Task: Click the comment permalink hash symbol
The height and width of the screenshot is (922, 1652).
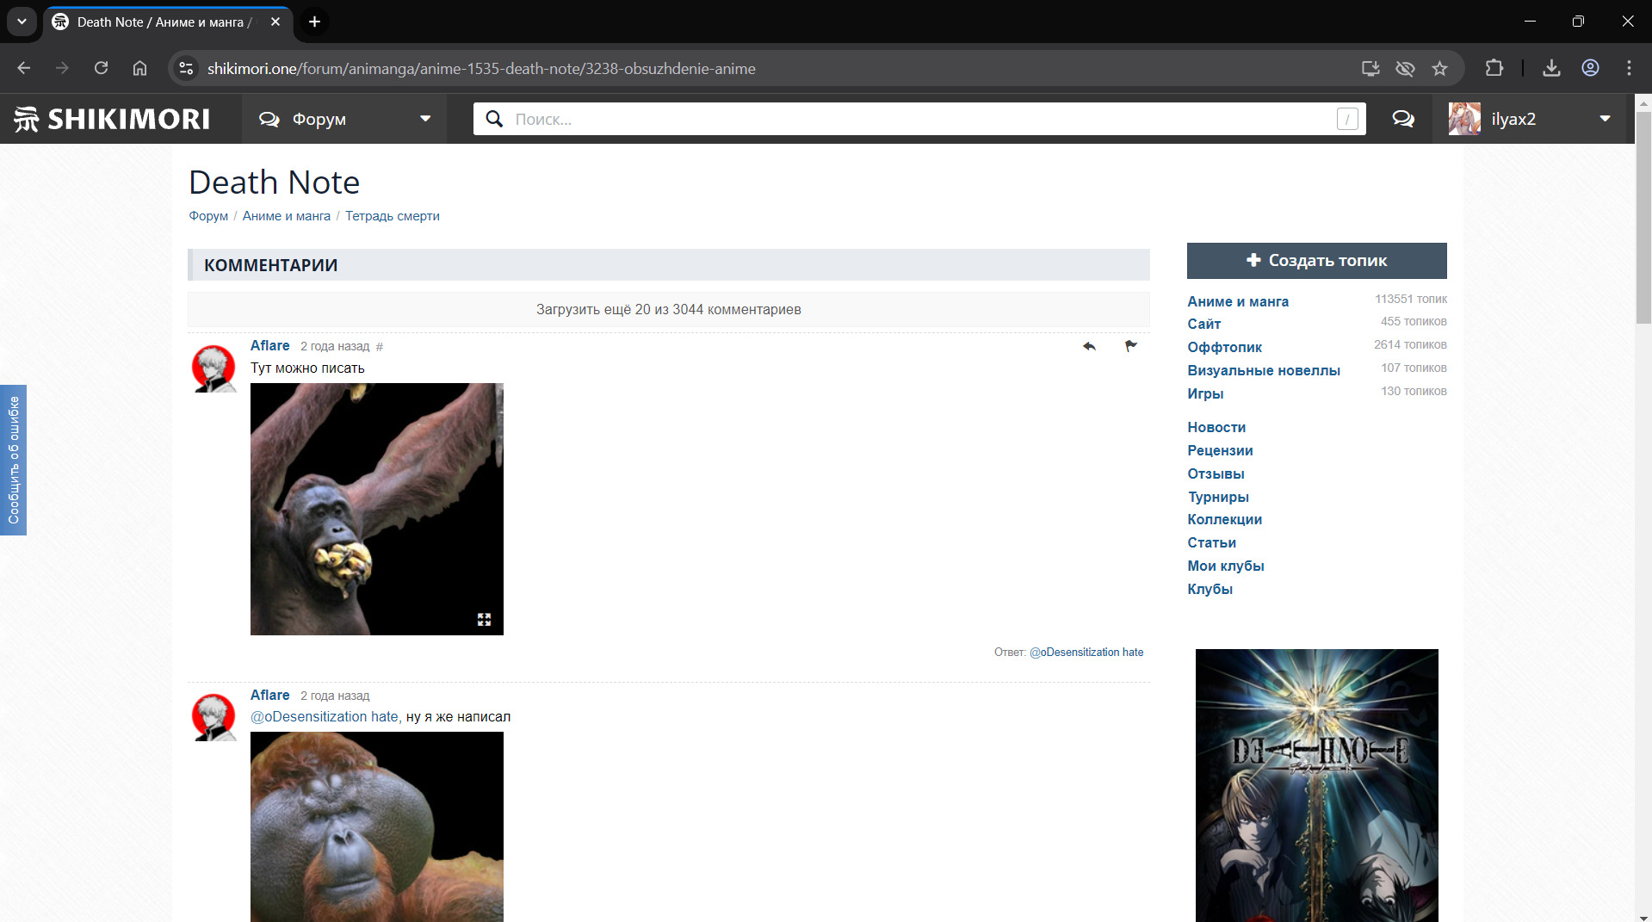Action: 380,347
